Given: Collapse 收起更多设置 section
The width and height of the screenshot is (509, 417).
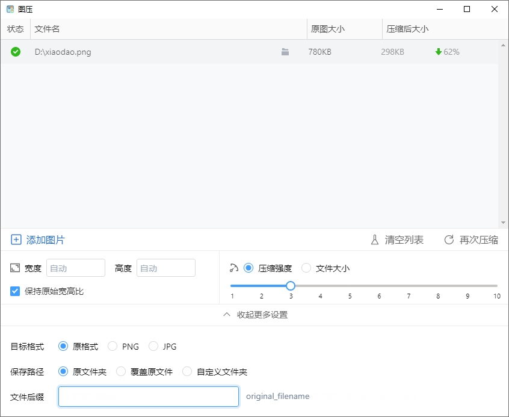Looking at the screenshot, I should pyautogui.click(x=255, y=315).
